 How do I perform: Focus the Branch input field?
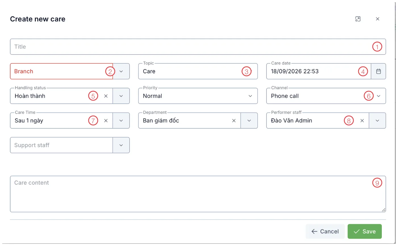click(x=61, y=71)
